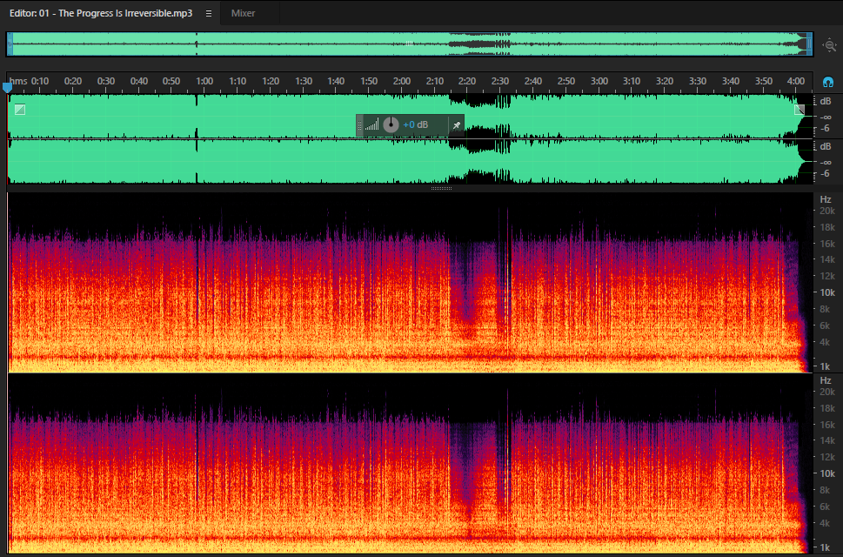Image resolution: width=843 pixels, height=557 pixels.
Task: Click the 0:30 mark on the ruler
Action: (106, 81)
